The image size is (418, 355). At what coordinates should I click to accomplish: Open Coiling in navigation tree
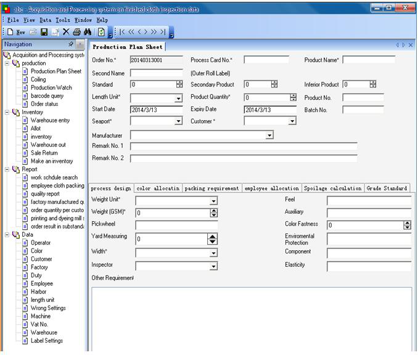(x=38, y=80)
